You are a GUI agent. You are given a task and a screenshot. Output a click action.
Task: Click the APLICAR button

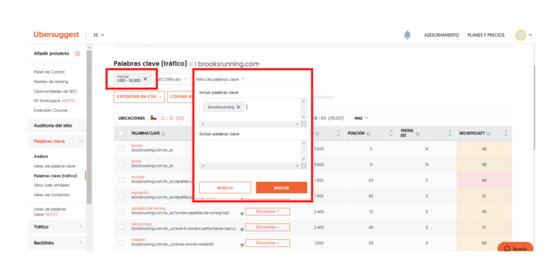pyautogui.click(x=282, y=187)
